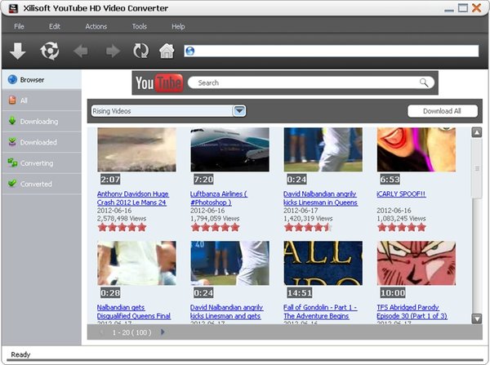490x365 pixels.
Task: Click the YouTube search input field
Action: (306, 82)
